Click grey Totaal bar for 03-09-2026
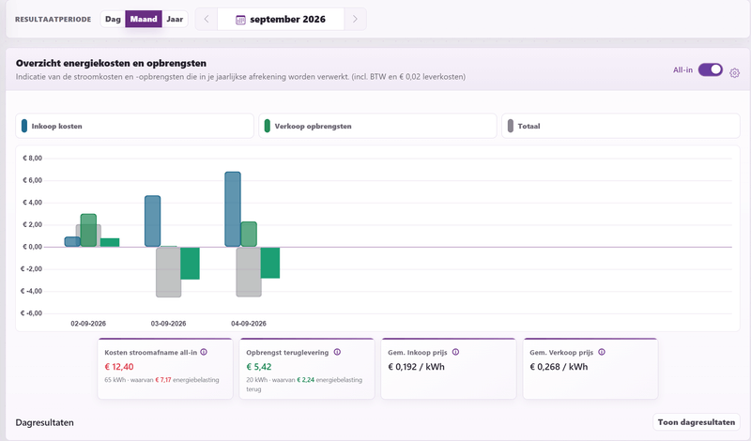751x441 pixels. pyautogui.click(x=169, y=272)
